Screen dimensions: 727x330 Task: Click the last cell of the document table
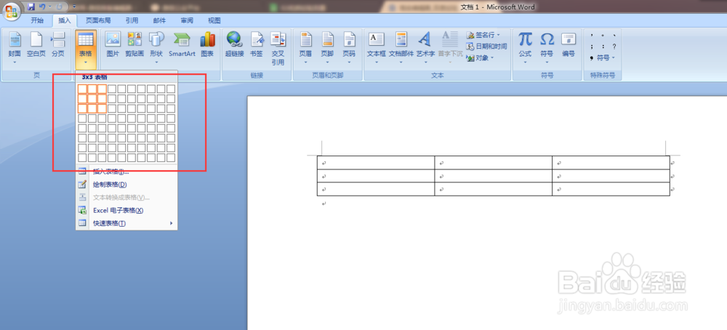(611, 189)
